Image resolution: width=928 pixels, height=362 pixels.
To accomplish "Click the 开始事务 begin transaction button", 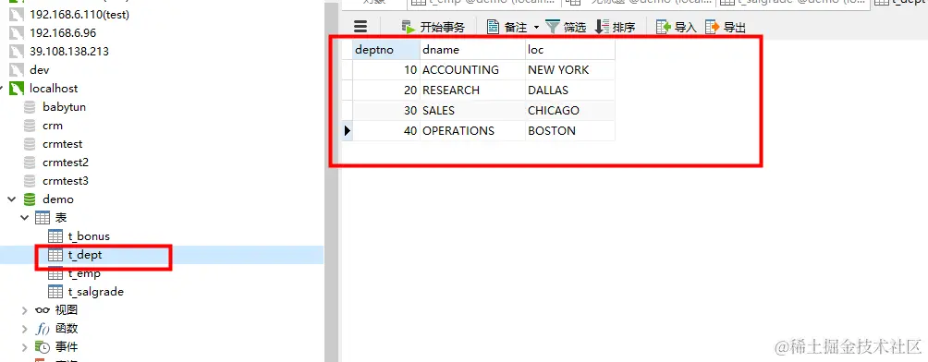I will (433, 27).
